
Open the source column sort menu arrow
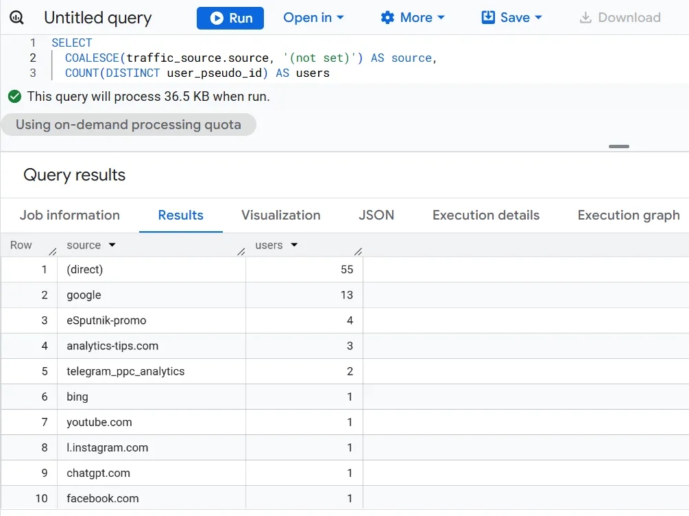(x=112, y=245)
